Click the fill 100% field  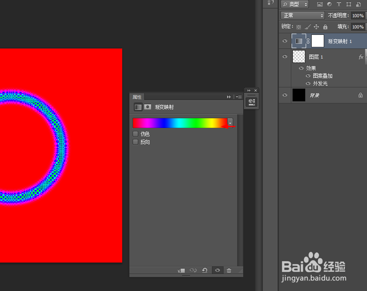pos(358,27)
